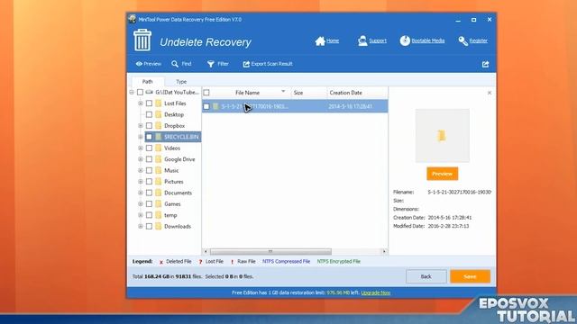Check the box for the S-1-5-21 file row
Screen dimensions: 577x324
(x=206, y=106)
